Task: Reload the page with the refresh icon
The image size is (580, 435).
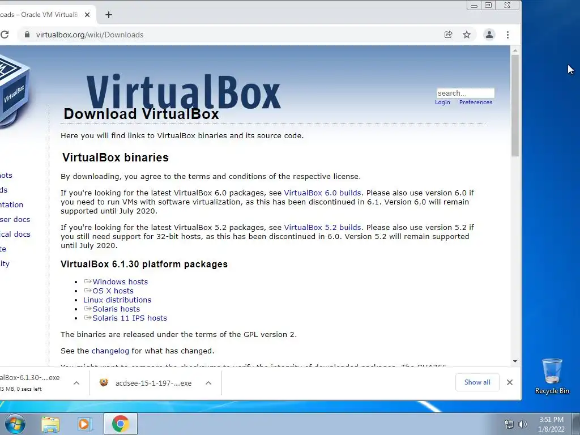Action: 4,35
